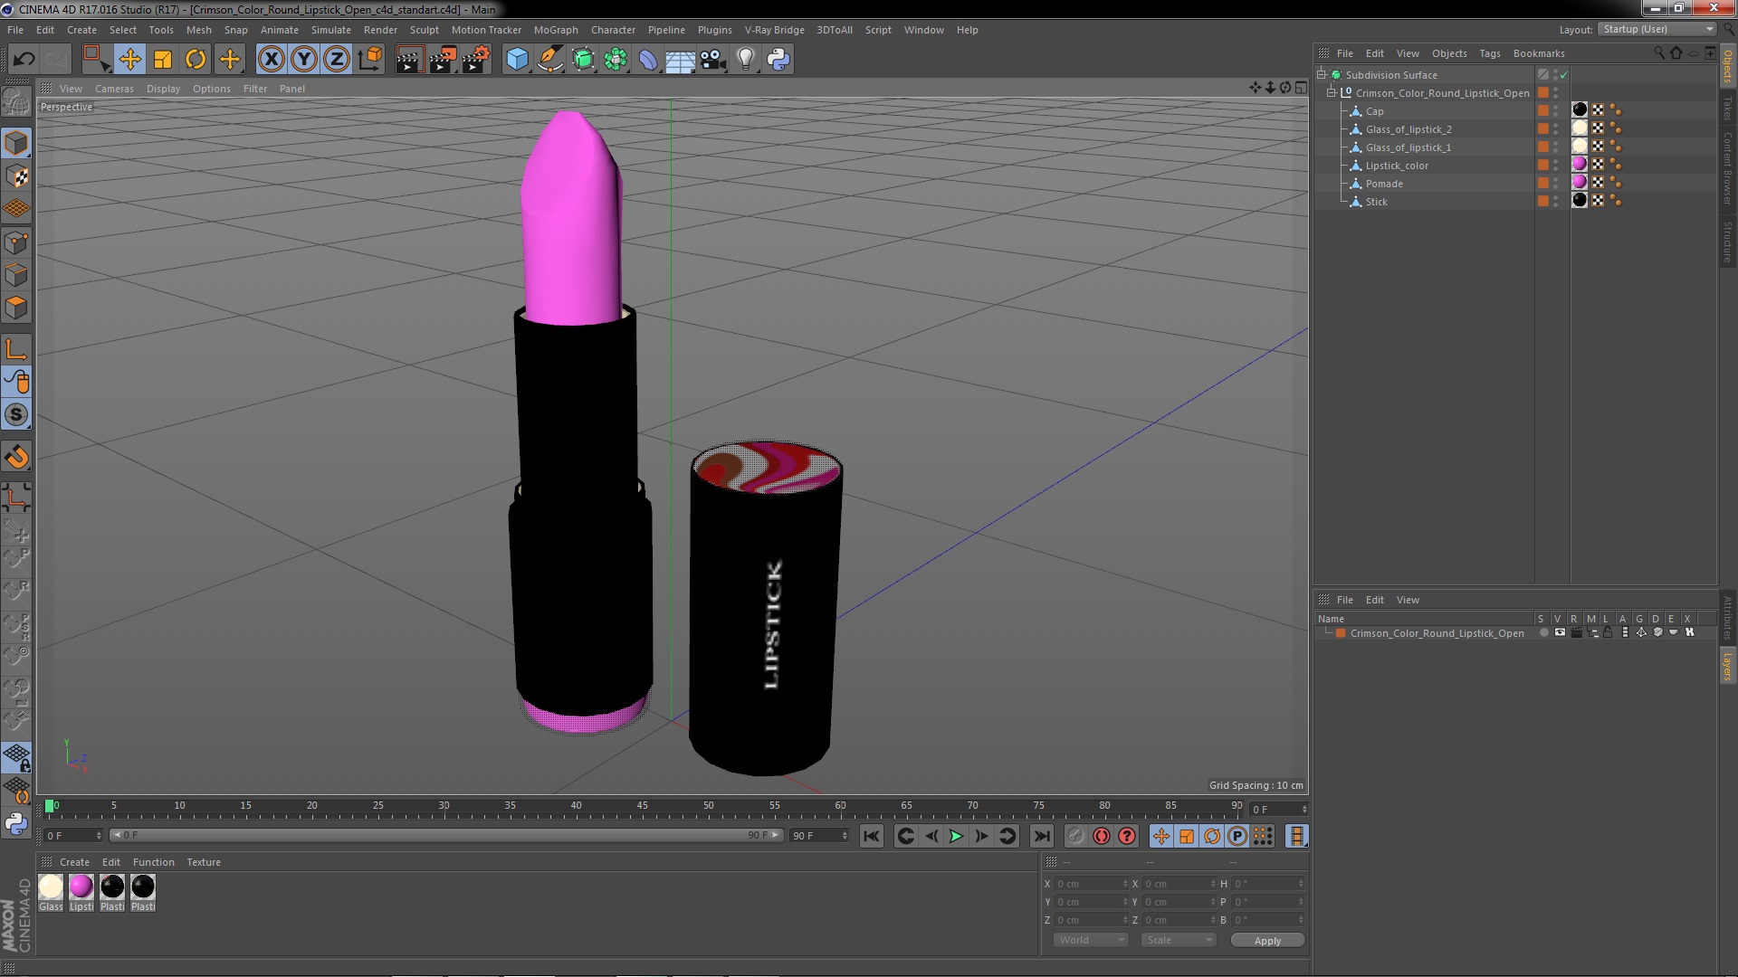Click H rotation field stepper
The image size is (1738, 977).
[1301, 884]
